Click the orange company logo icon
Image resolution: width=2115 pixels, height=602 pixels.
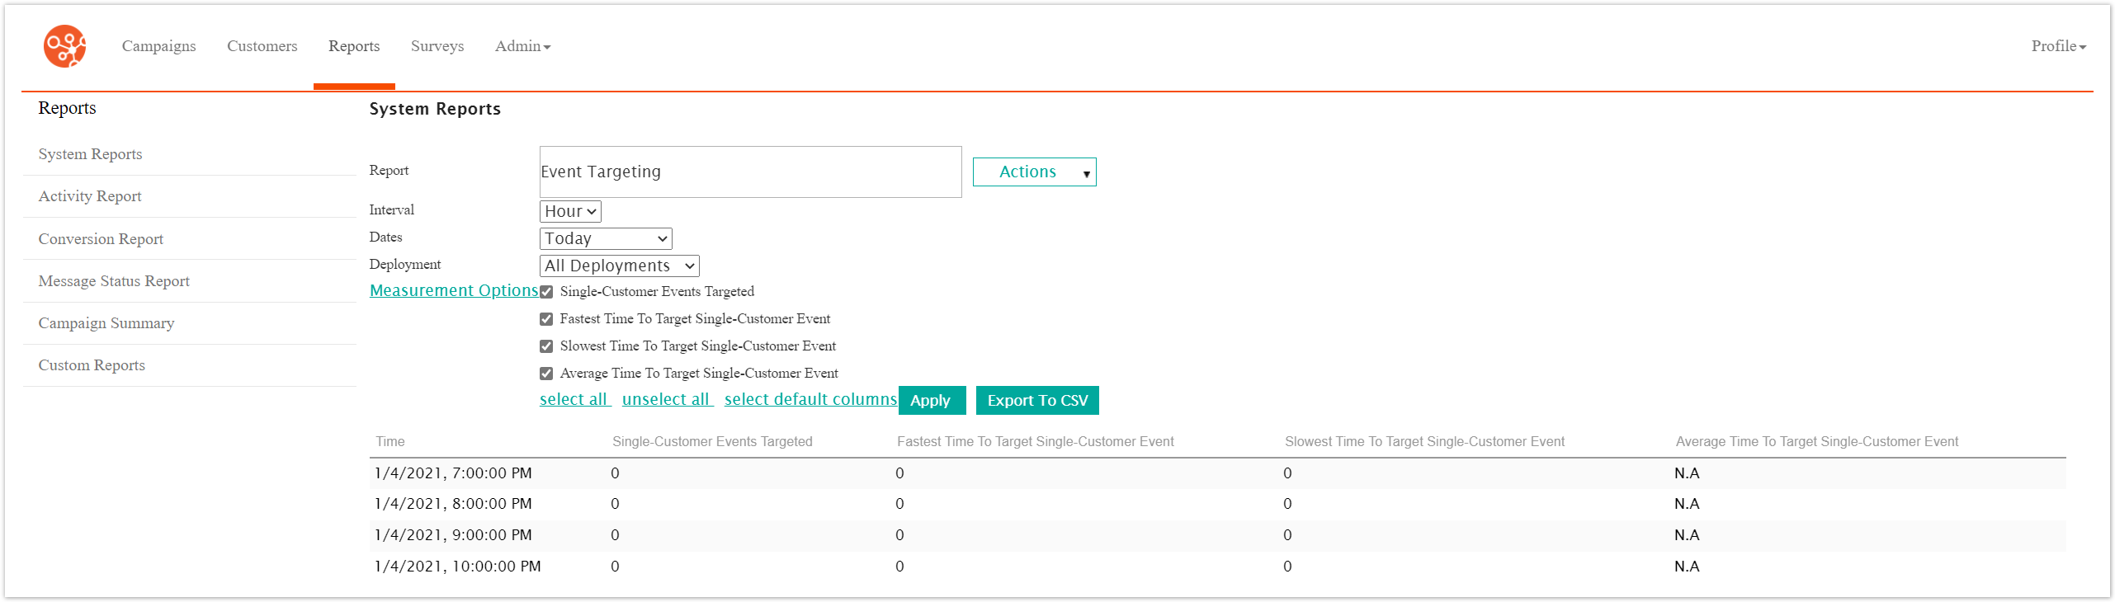[x=64, y=46]
